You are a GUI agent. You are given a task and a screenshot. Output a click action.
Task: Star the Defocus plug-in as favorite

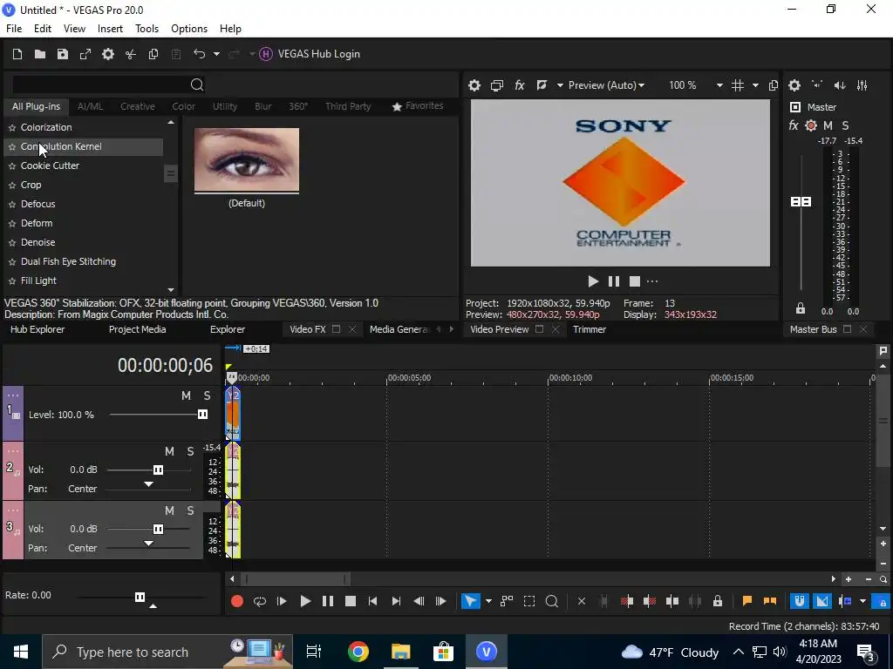pyautogui.click(x=12, y=204)
